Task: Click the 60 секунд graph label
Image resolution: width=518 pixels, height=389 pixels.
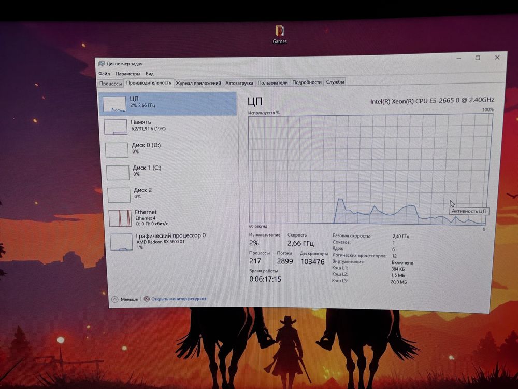Action: (x=258, y=226)
